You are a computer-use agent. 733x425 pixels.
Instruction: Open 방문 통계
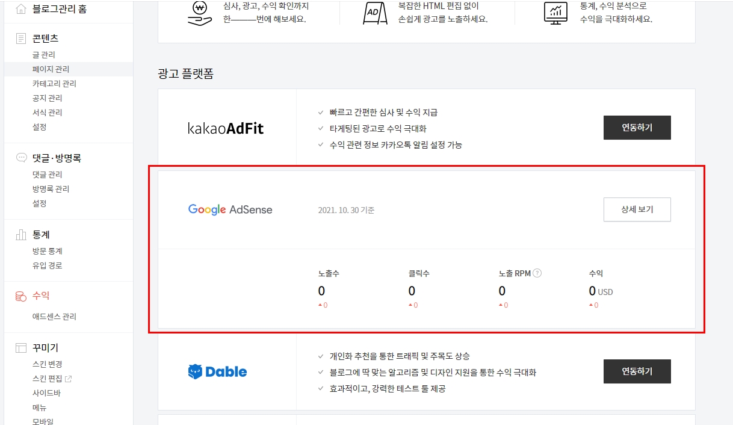tap(47, 251)
